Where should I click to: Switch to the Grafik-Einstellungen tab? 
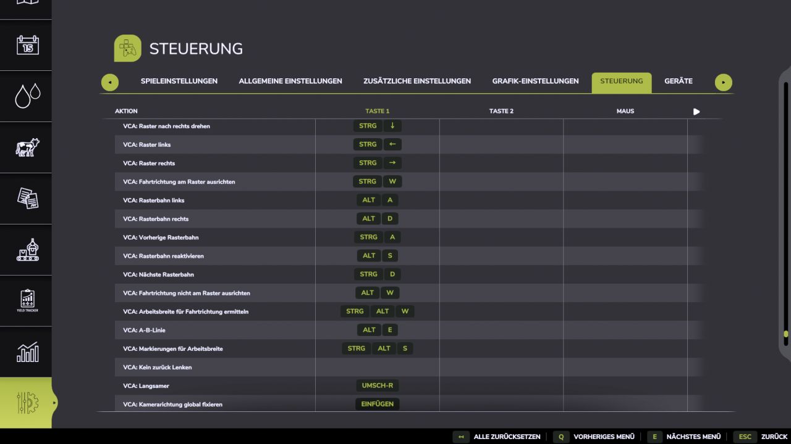536,81
